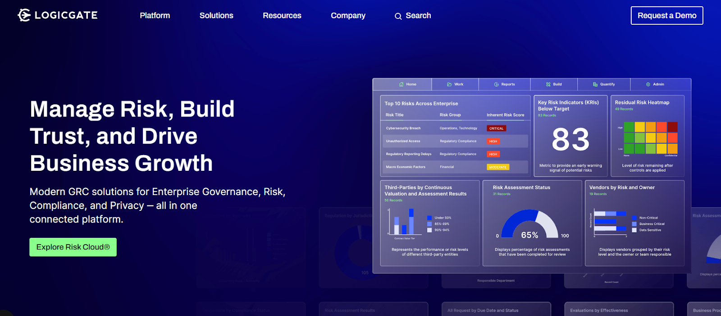Image resolution: width=721 pixels, height=316 pixels.
Task: Click the vendors horizontal bar chart
Action: (x=610, y=222)
